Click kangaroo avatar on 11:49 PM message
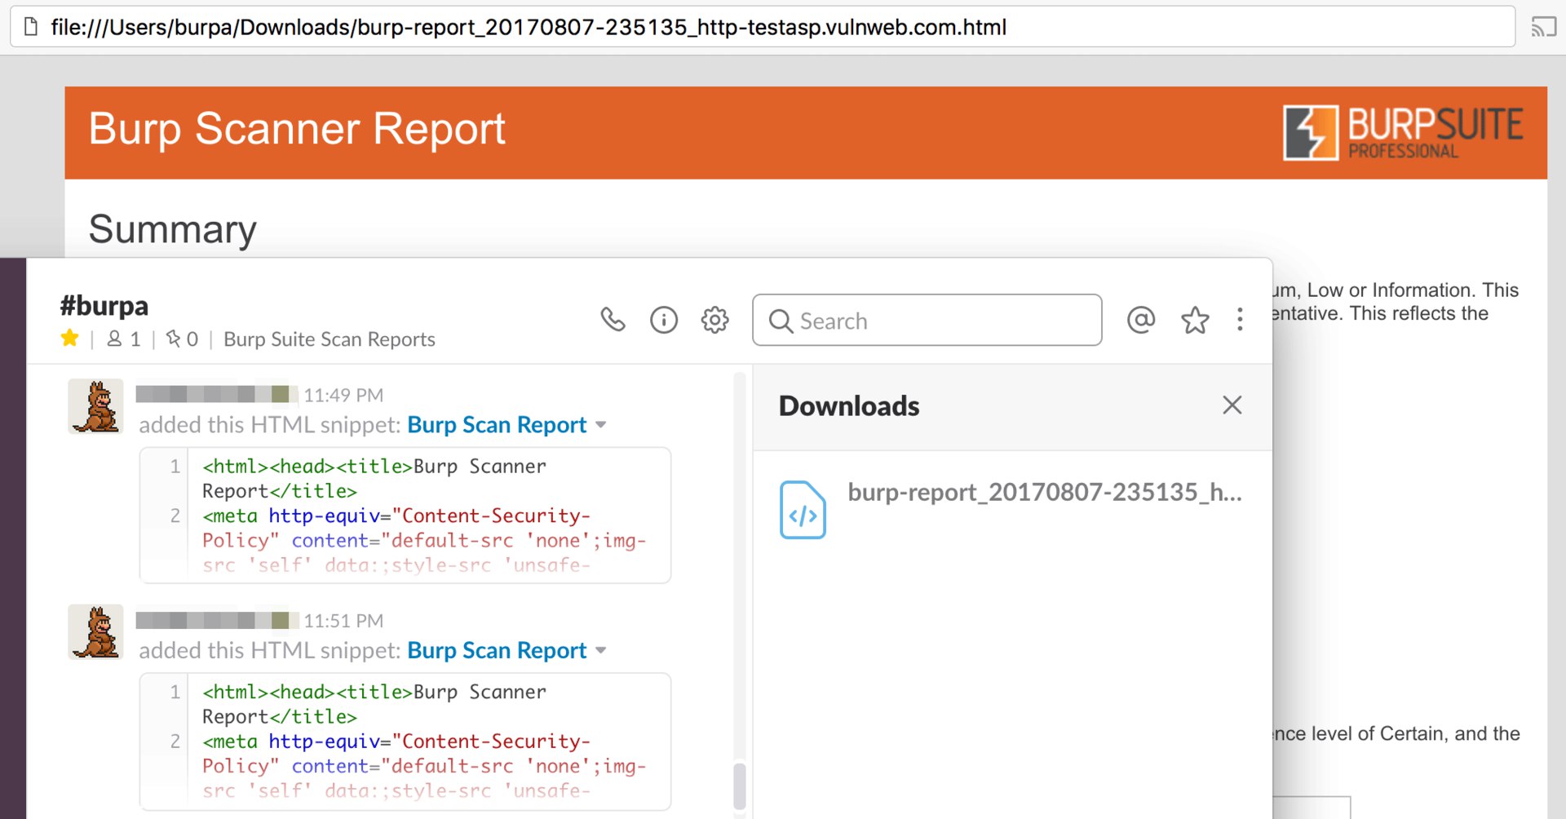1566x819 pixels. pos(95,406)
